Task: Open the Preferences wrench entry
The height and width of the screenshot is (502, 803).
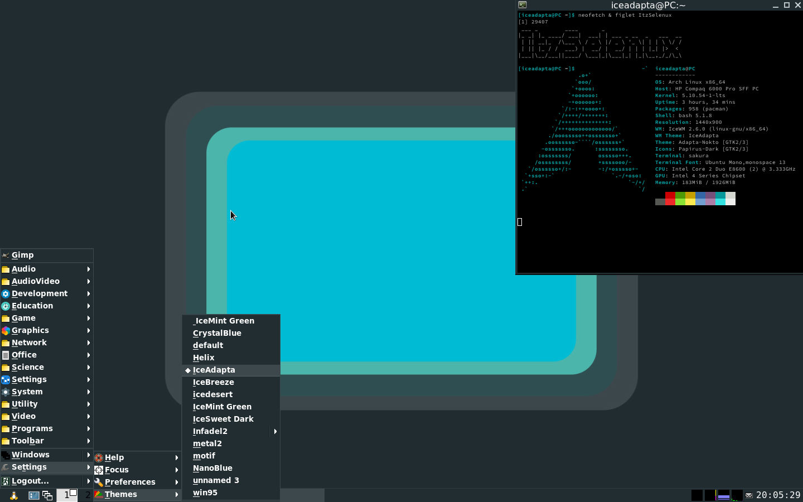Action: click(x=137, y=482)
